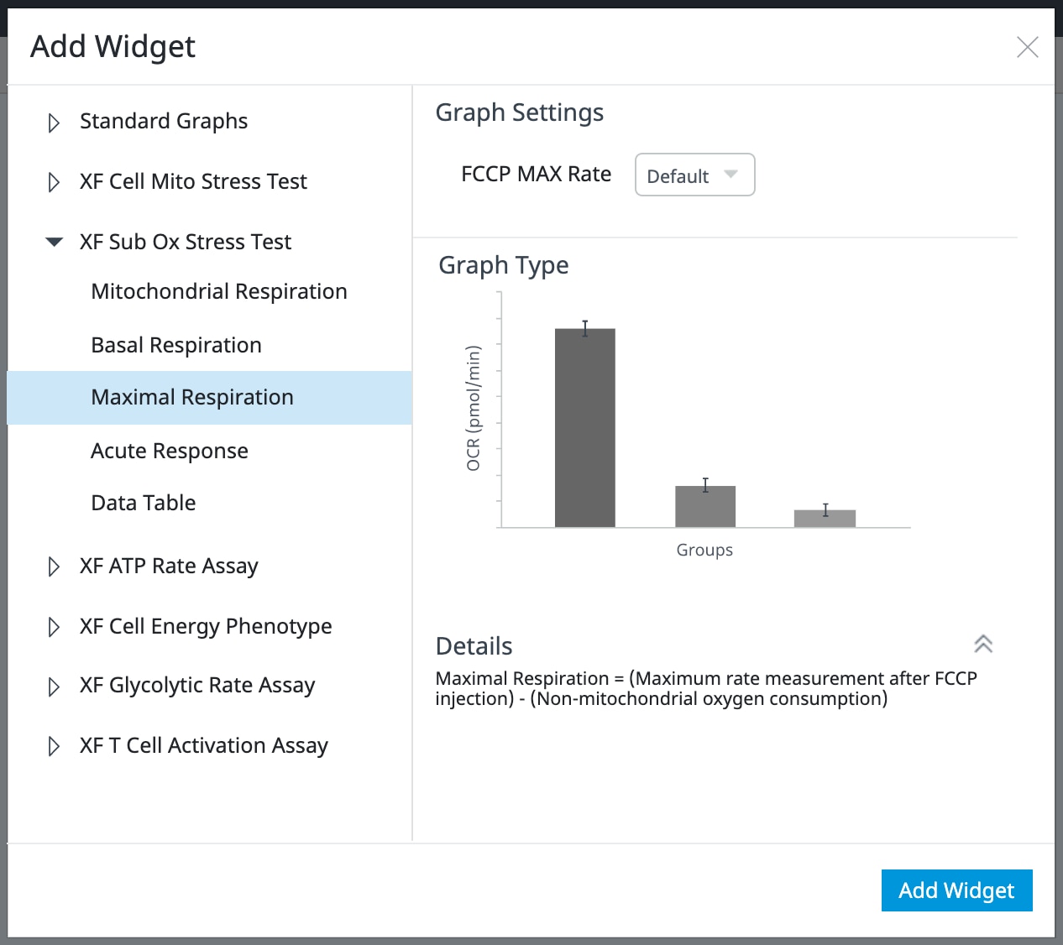The width and height of the screenshot is (1063, 945).
Task: Open the FCCP MAX Rate dropdown
Action: click(694, 175)
